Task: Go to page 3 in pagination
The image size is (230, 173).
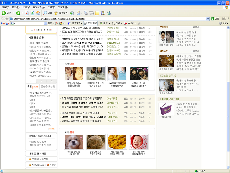Action: click(41, 30)
